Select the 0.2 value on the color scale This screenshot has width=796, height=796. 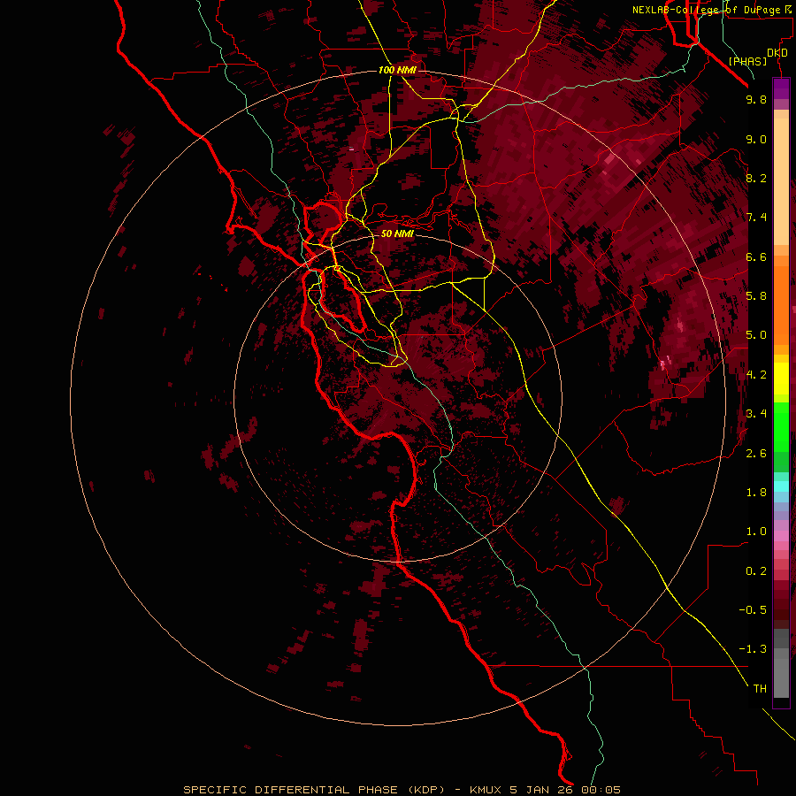click(x=756, y=571)
